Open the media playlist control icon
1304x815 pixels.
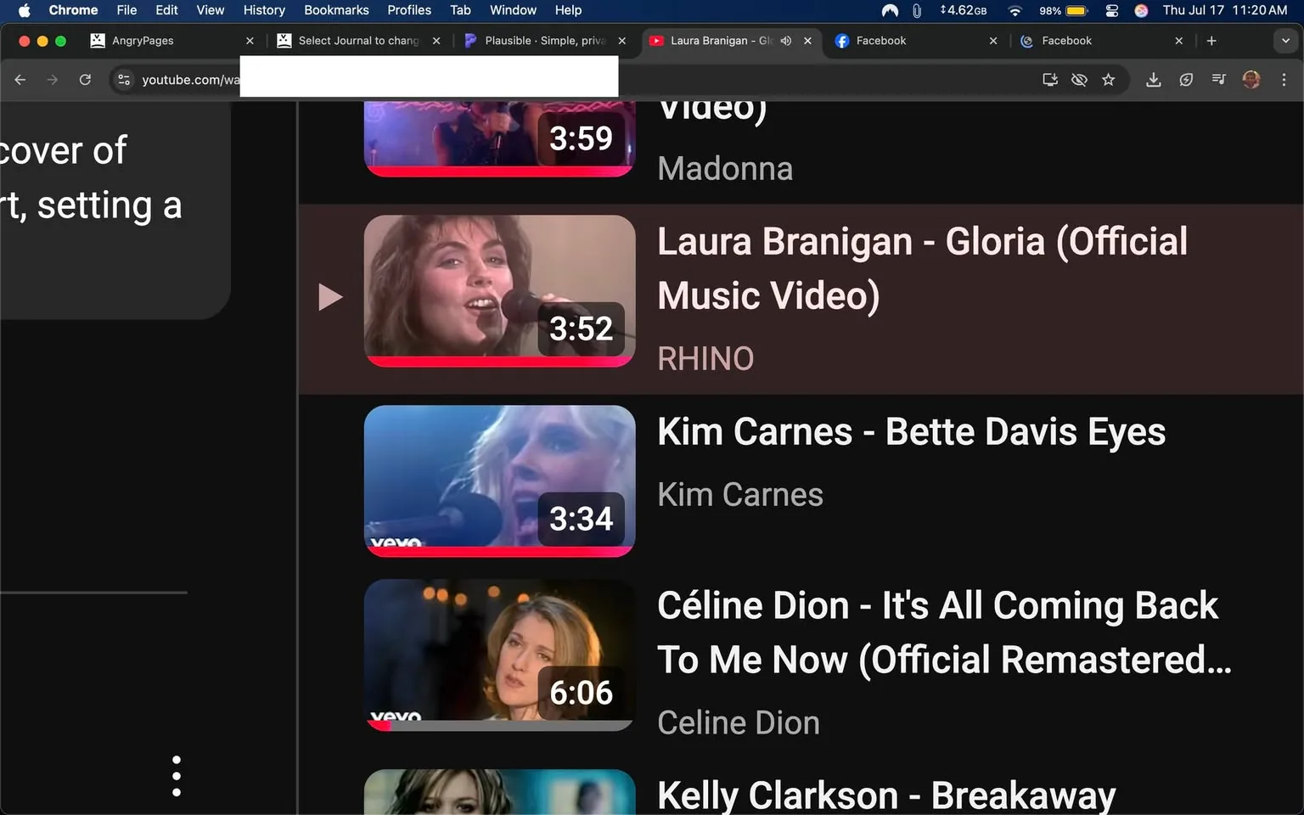click(x=1218, y=79)
